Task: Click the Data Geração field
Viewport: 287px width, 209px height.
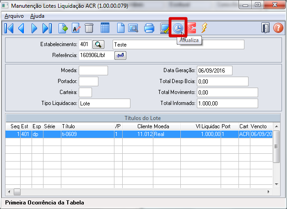Action: [215, 70]
